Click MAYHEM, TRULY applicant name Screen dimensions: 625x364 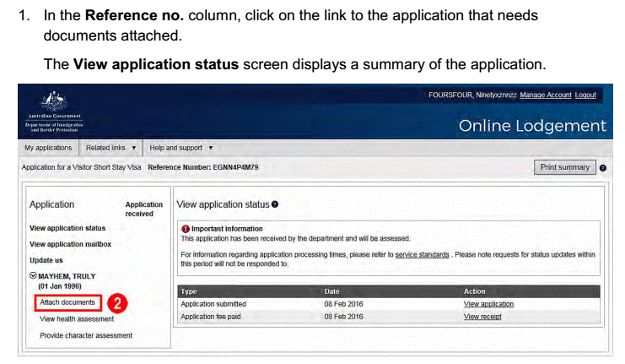pyautogui.click(x=67, y=276)
